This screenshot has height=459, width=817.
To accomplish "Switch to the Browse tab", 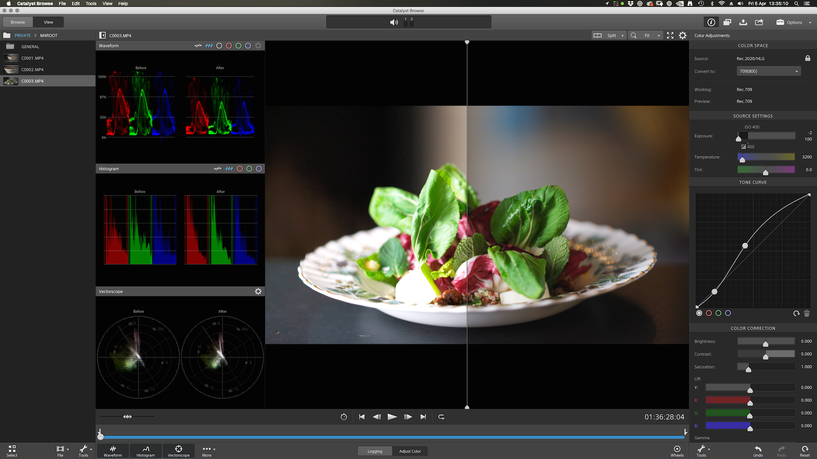I will (x=18, y=22).
